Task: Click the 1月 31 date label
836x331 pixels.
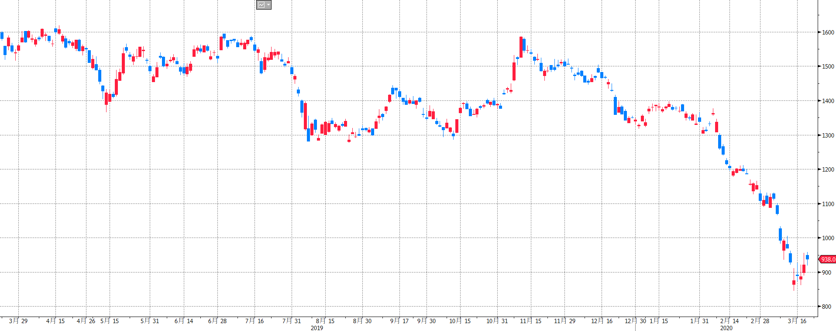Action: (699, 321)
